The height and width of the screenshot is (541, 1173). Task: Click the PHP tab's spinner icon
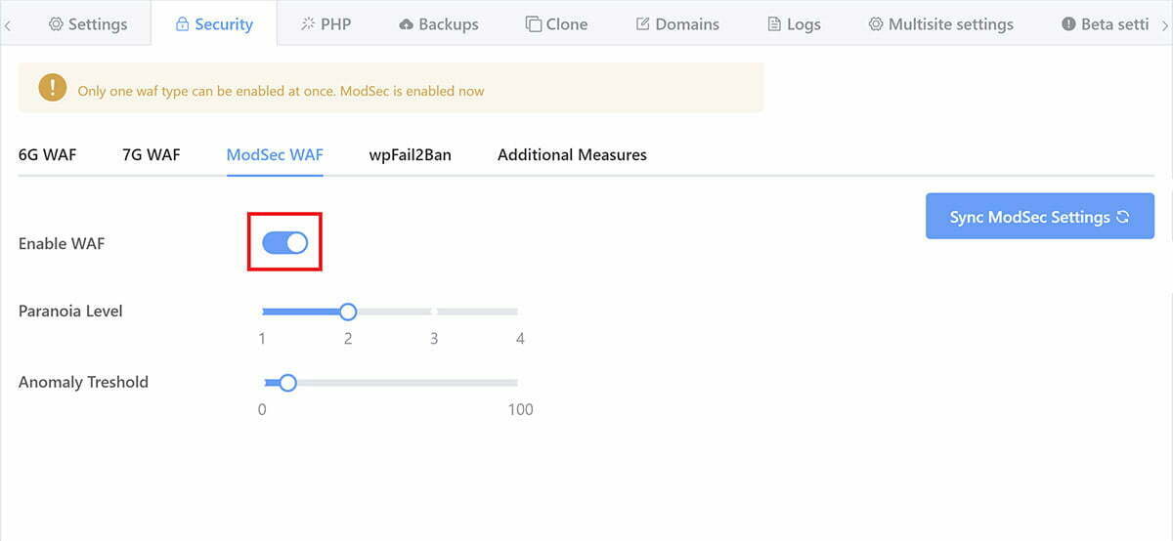point(308,24)
